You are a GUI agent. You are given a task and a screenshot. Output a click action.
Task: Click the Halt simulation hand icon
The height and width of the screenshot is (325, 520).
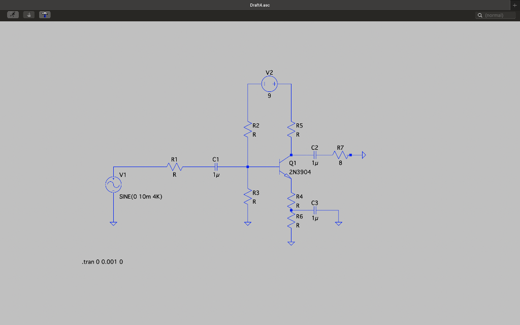pos(28,14)
